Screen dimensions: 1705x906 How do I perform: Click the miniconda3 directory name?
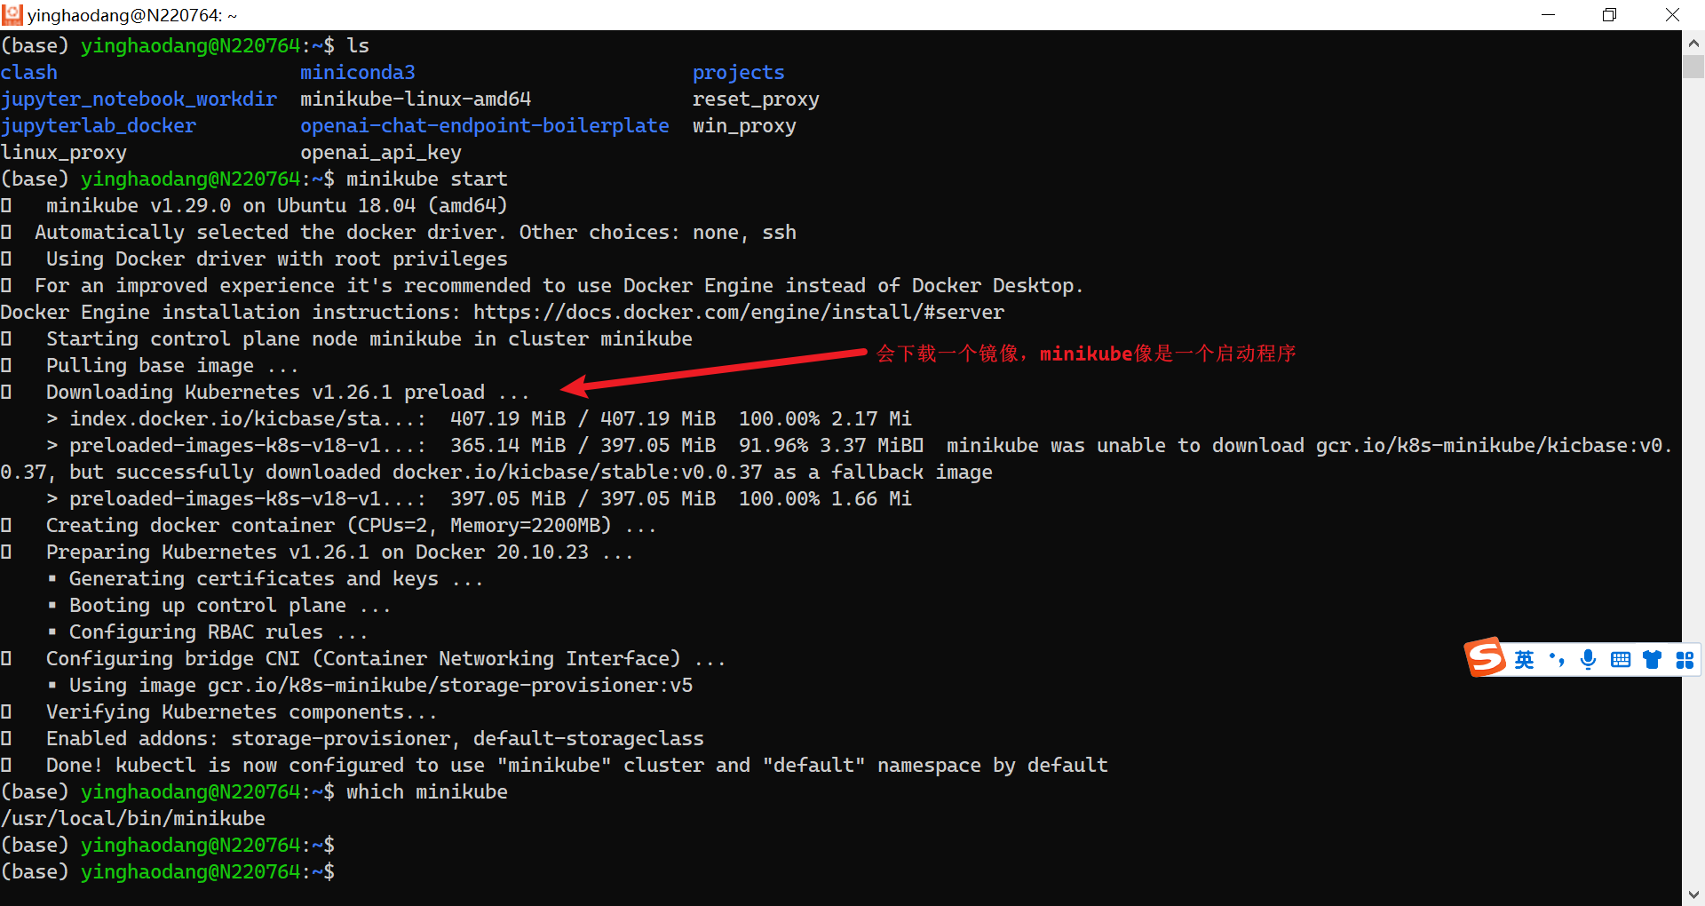(357, 73)
